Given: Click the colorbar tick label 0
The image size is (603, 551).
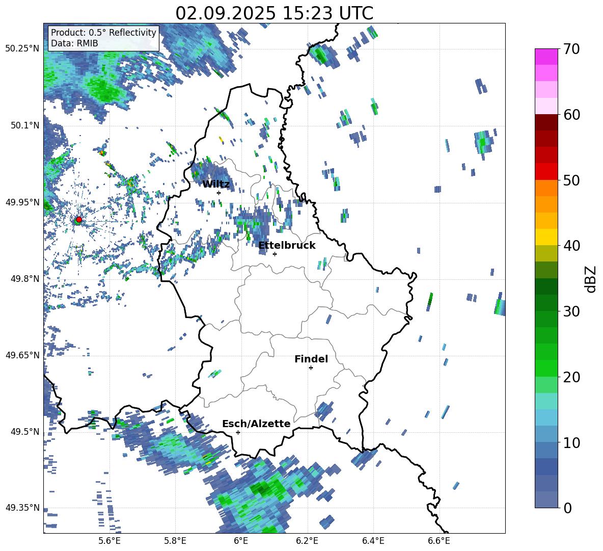Looking at the screenshot, I should pos(567,508).
